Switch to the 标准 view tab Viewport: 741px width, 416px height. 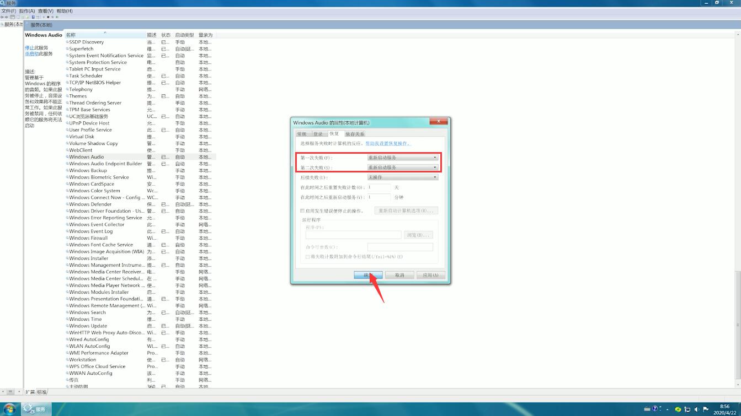tap(42, 392)
